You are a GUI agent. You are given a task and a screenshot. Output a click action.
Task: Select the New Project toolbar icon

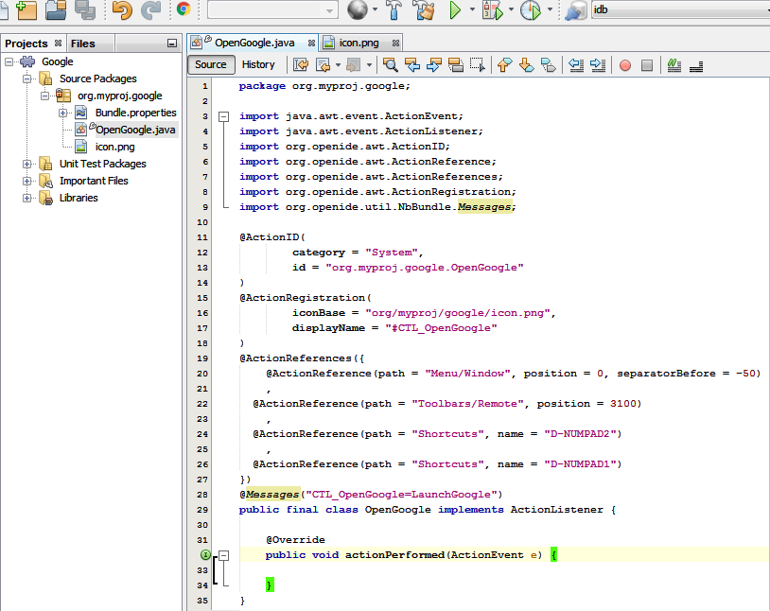click(26, 9)
